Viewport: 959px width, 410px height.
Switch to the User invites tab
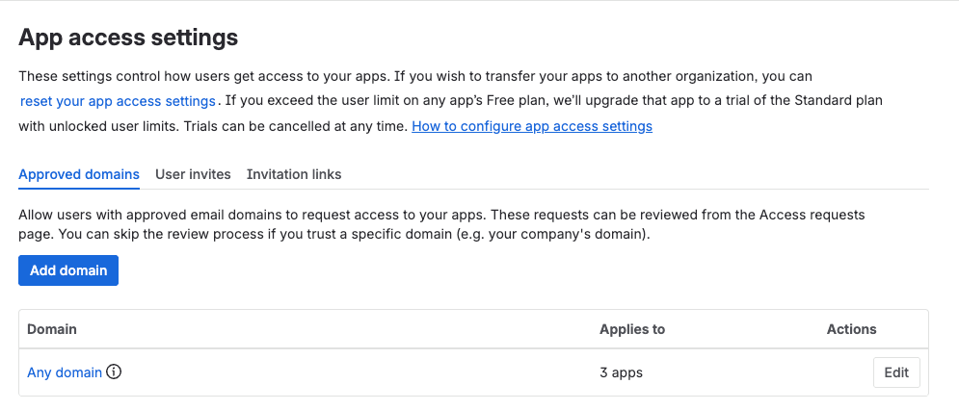194,175
